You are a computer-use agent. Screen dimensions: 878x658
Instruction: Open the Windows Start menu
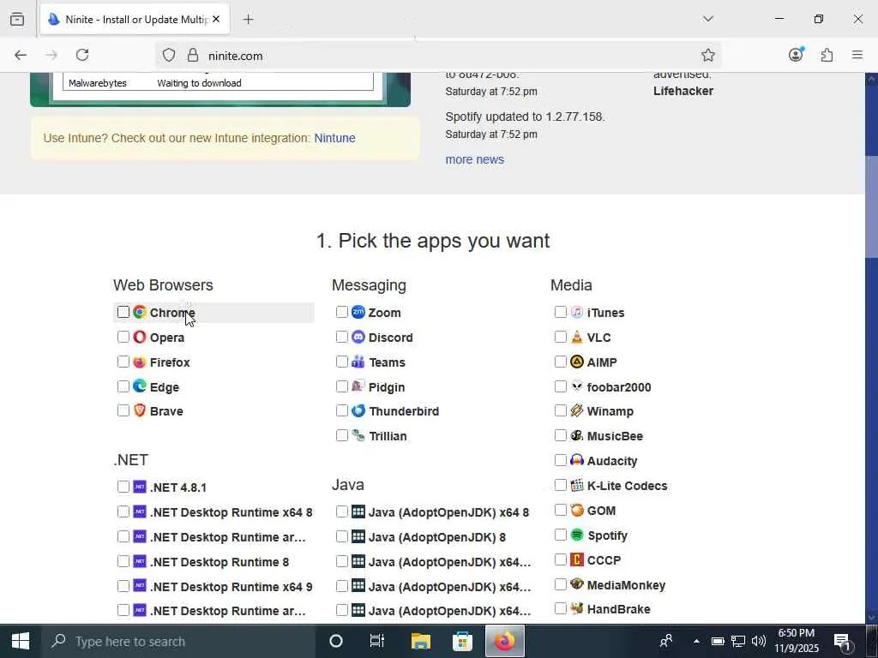(x=21, y=641)
